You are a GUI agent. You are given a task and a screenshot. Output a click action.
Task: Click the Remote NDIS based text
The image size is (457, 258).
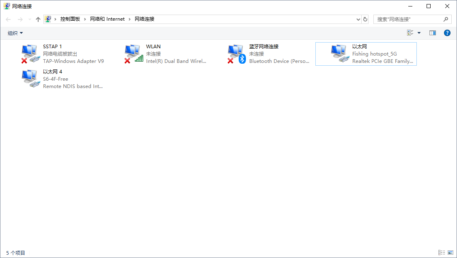pos(73,86)
